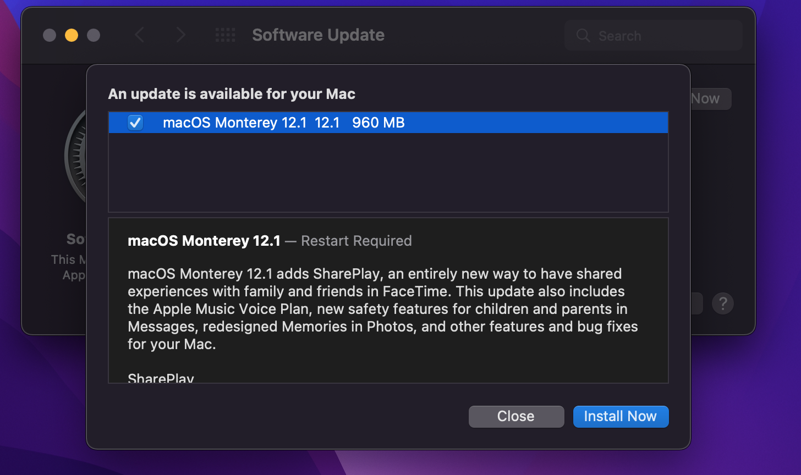Click the partially hidden Now button behind dialog
The width and height of the screenshot is (801, 475).
click(x=710, y=99)
